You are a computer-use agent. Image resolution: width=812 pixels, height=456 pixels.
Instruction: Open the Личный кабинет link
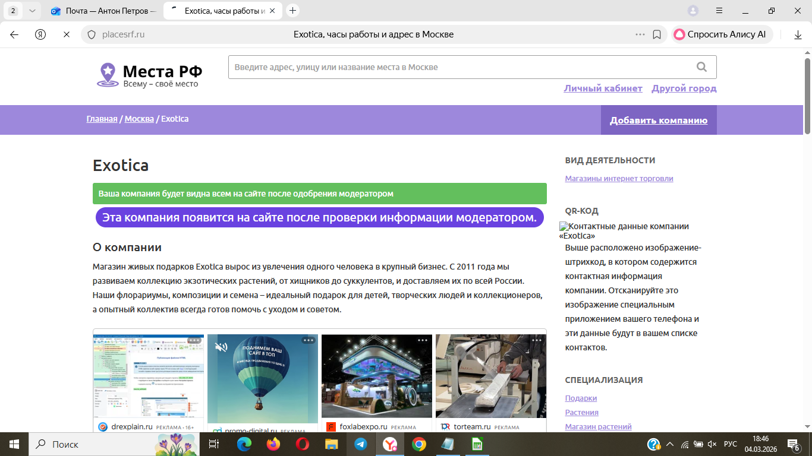tap(603, 88)
